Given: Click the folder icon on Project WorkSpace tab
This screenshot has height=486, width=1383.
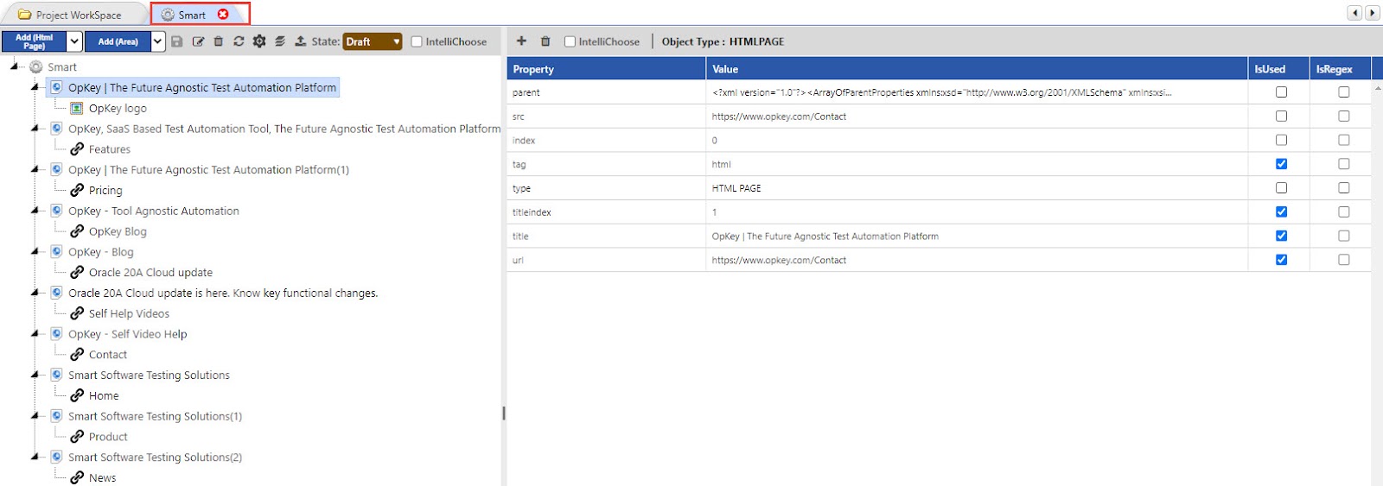Looking at the screenshot, I should pos(24,15).
